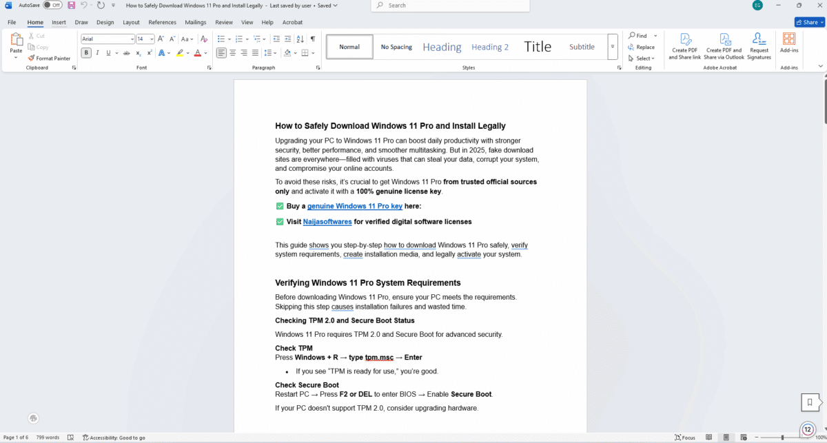Toggle paragraph marks visibility
Screen dimensions: 827x443
[x=312, y=39]
